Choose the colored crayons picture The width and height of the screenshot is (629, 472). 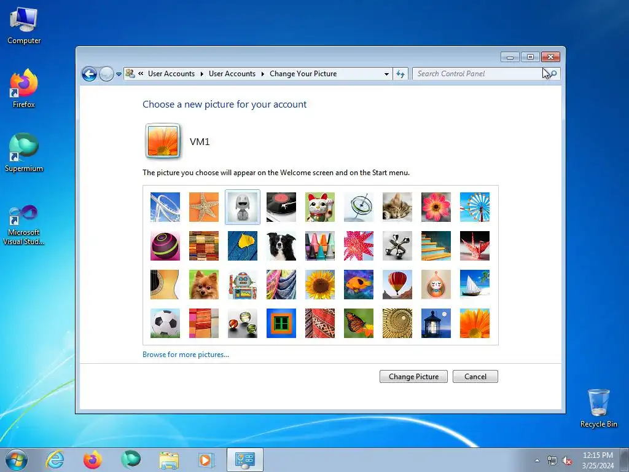coord(319,246)
